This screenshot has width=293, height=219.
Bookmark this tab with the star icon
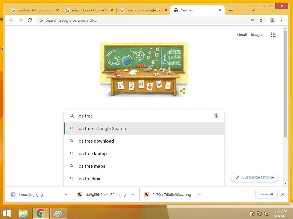[261, 20]
